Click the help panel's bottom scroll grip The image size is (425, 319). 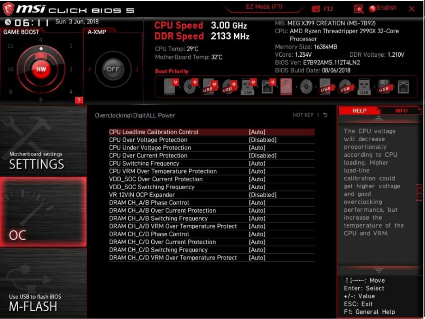point(378,270)
